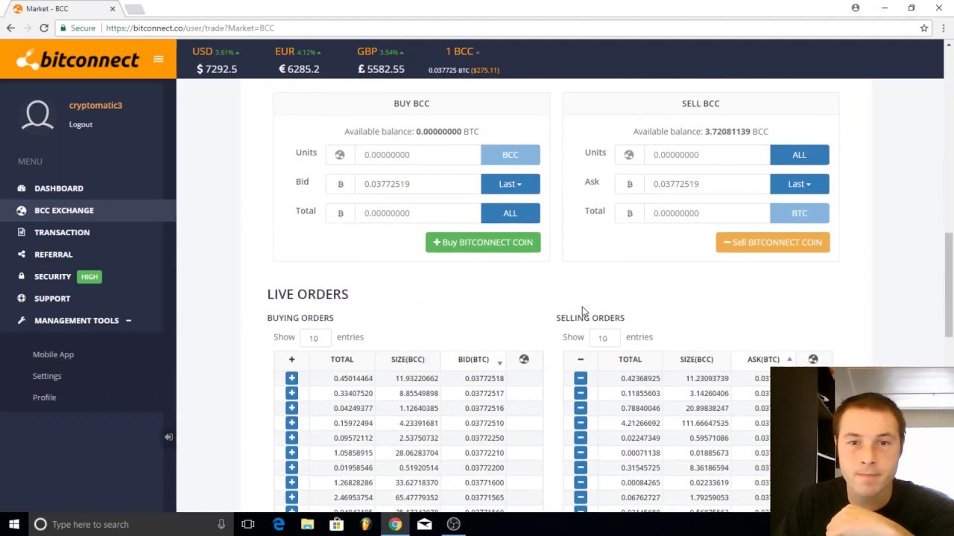Image resolution: width=954 pixels, height=536 pixels.
Task: Click the buy Units input field
Action: coord(417,155)
